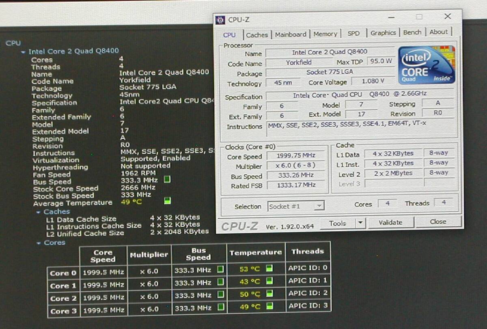
Task: Click the Core 0 temperature green indicator
Action: [x=269, y=268]
